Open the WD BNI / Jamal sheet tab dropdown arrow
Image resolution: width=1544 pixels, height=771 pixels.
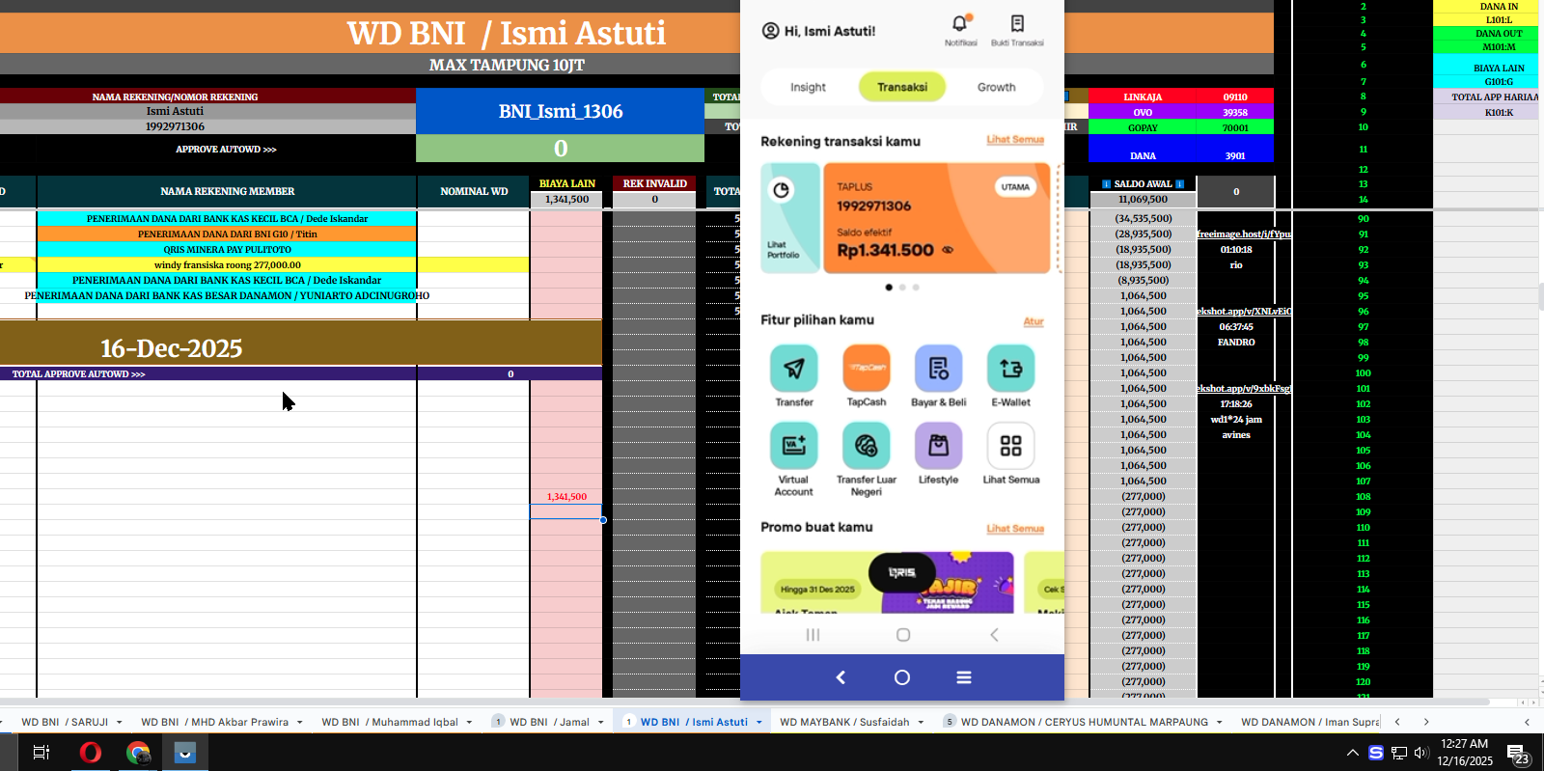pos(601,722)
